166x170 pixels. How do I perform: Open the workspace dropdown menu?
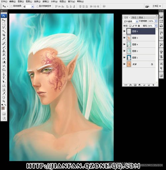tap(156, 6)
